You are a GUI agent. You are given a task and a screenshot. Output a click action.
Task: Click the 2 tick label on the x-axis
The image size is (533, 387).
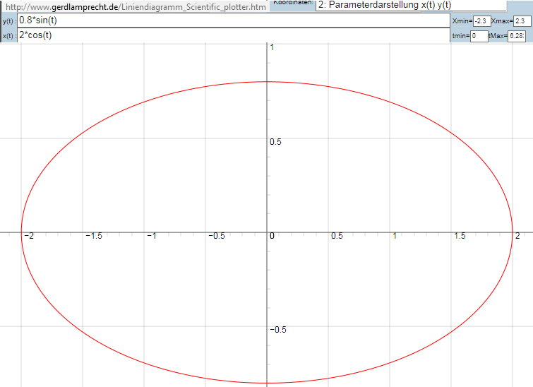pos(517,236)
